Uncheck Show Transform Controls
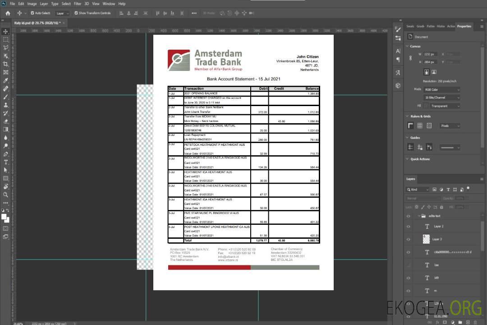Viewport: 487px width, 325px height. pos(76,13)
